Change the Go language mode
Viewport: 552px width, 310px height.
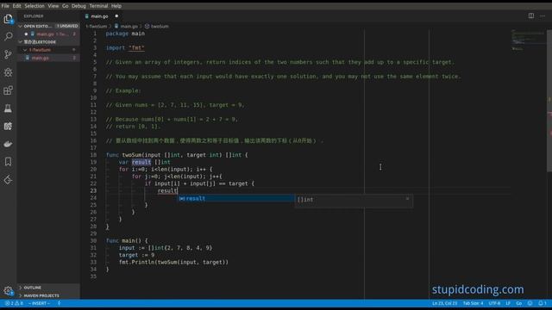click(519, 303)
